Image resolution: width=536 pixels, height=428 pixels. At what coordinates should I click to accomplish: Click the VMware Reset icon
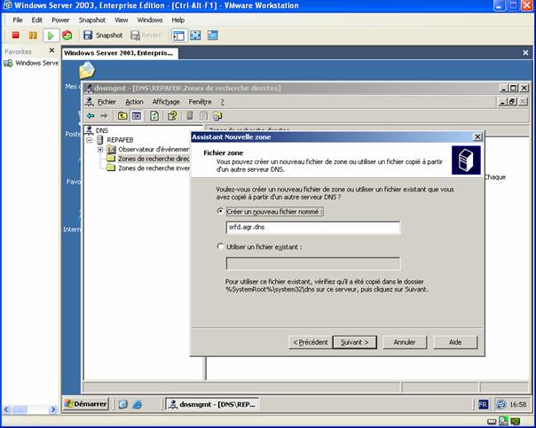click(67, 35)
